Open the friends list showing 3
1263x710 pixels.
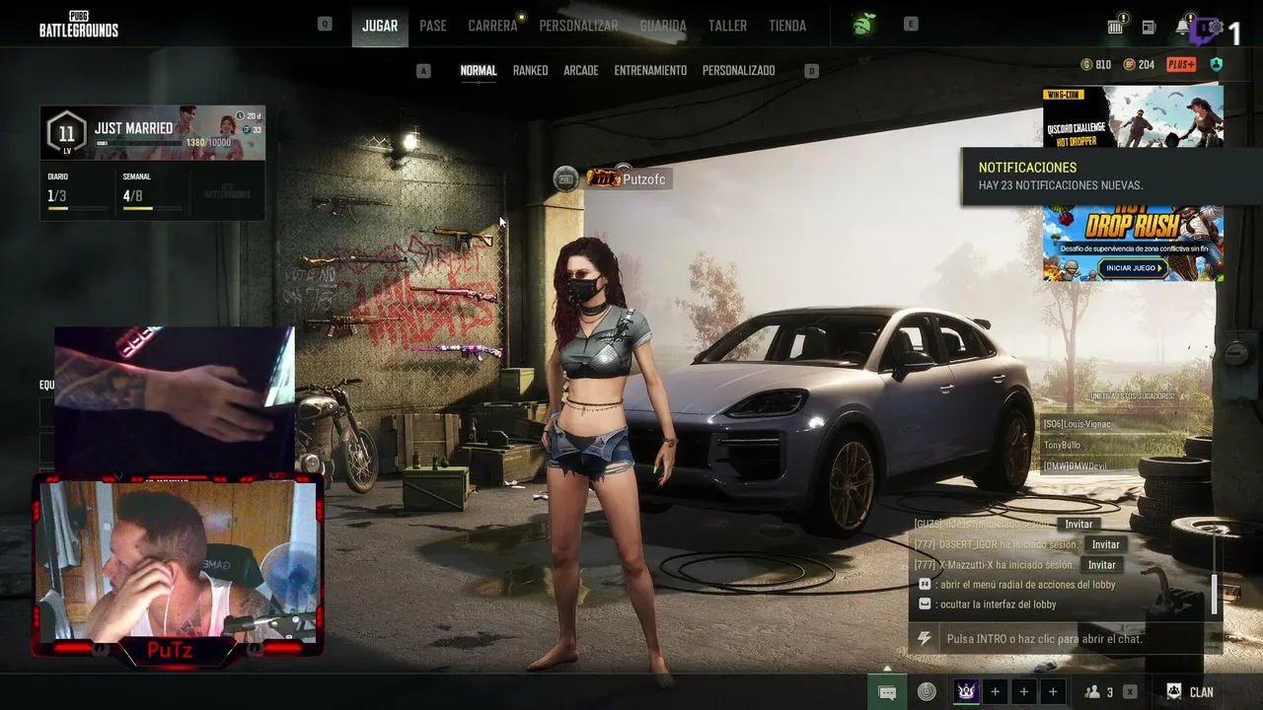(x=1099, y=692)
